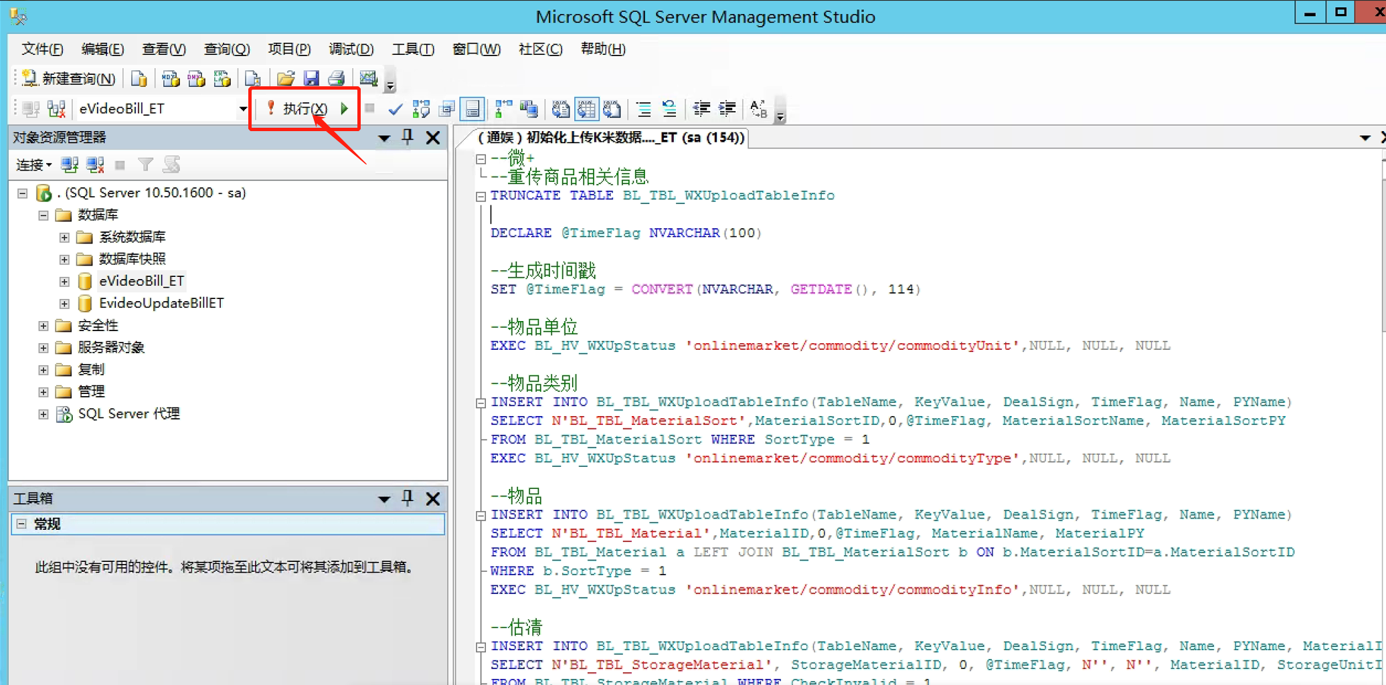Image resolution: width=1386 pixels, height=685 pixels.
Task: Click the Open File folder icon
Action: [x=286, y=78]
